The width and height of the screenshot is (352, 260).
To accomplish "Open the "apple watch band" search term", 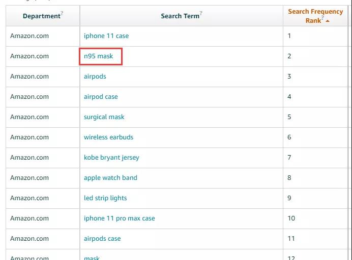I will tap(110, 178).
